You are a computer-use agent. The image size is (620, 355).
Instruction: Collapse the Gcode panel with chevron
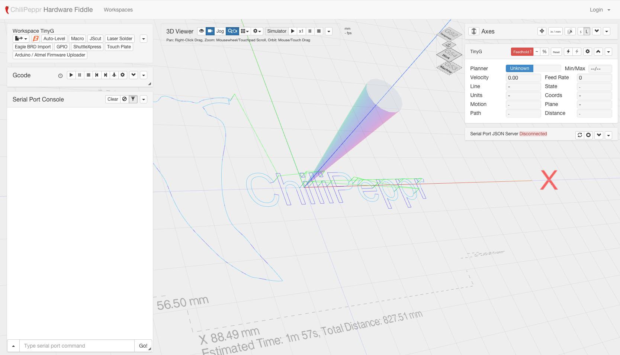[134, 75]
